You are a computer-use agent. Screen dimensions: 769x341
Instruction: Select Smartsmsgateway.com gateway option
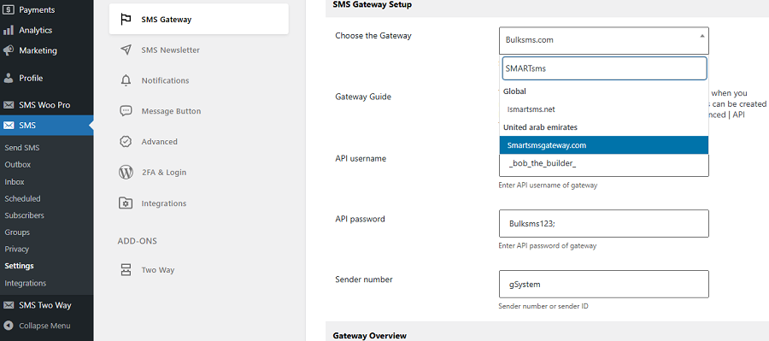[x=604, y=145]
